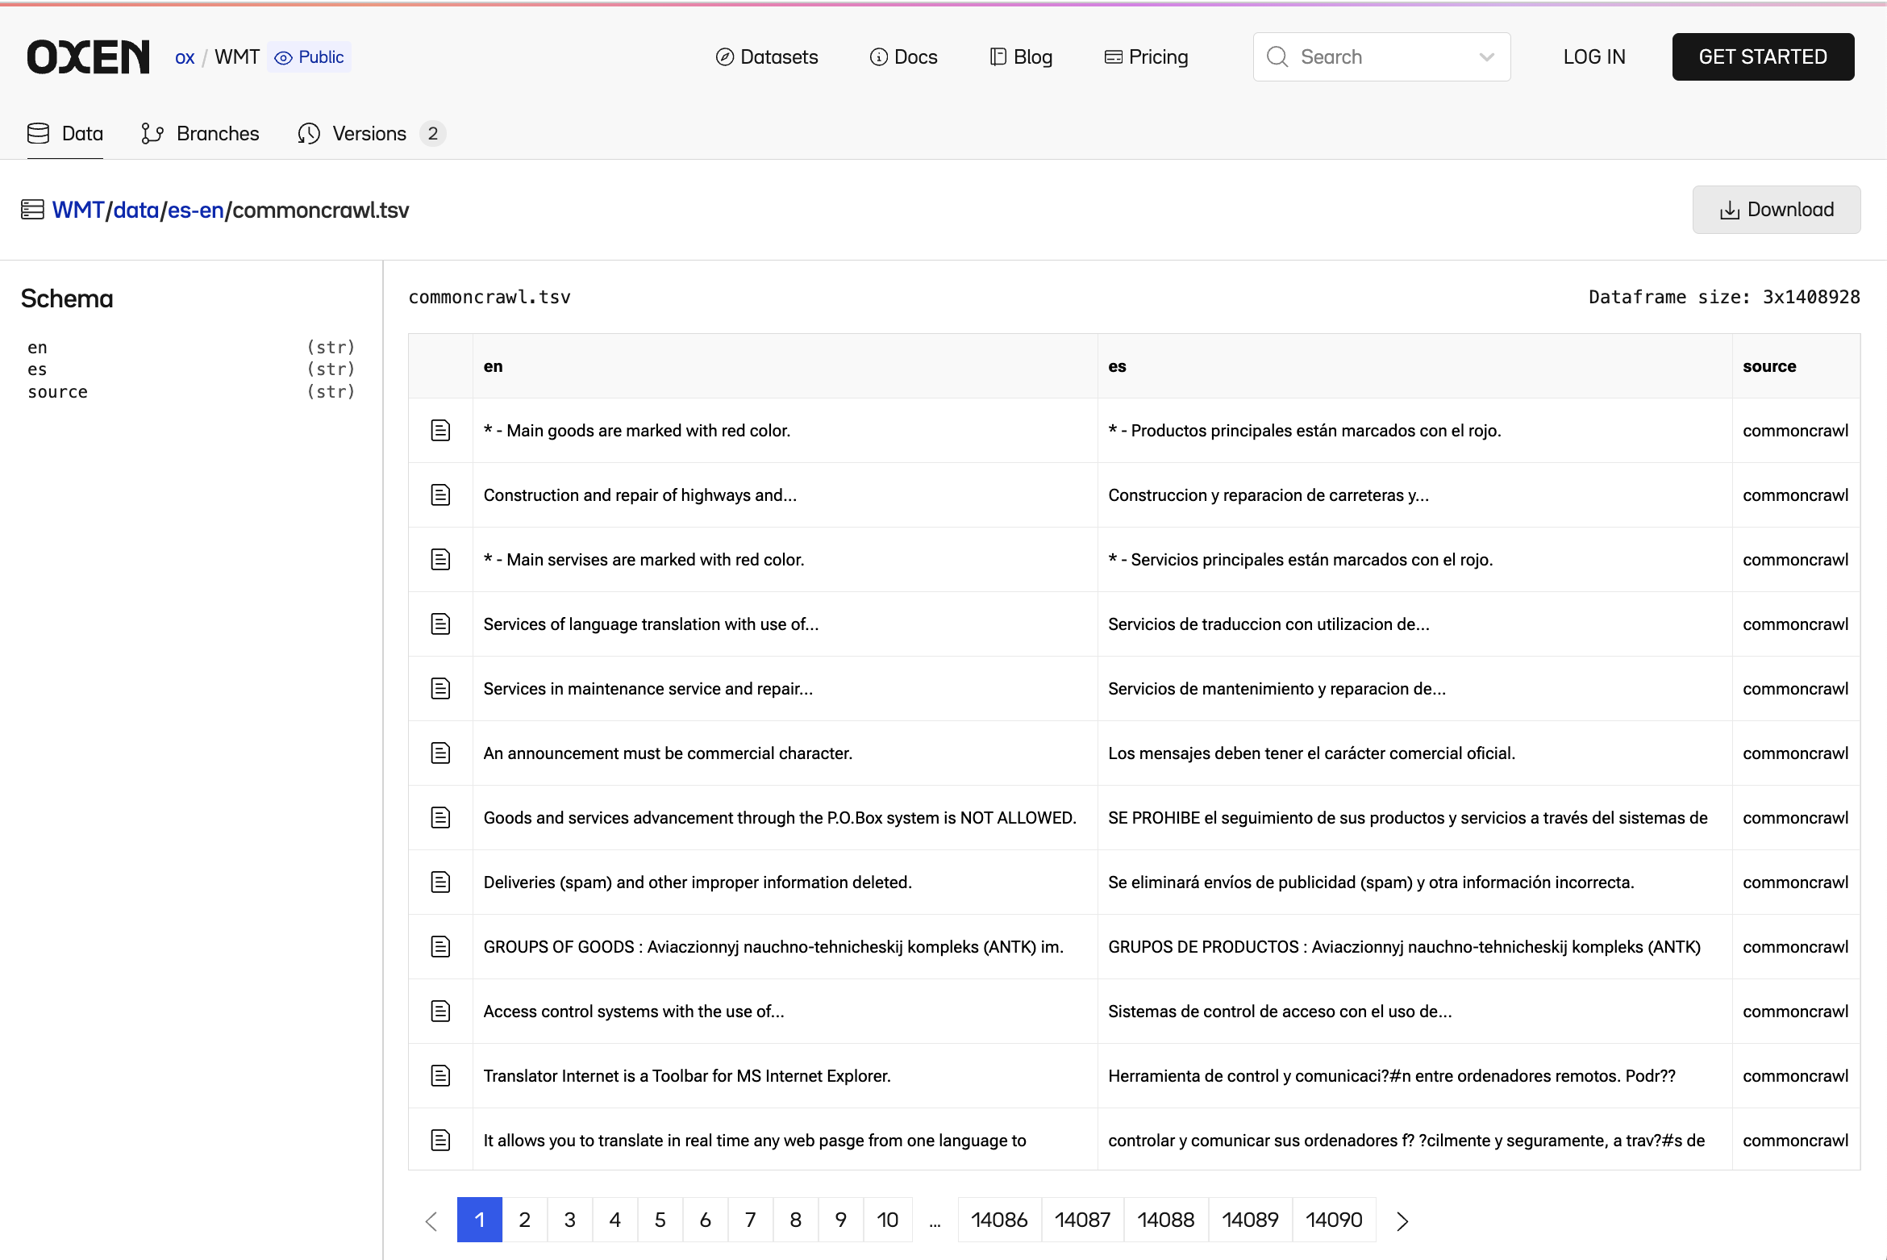
Task: Open the Versions tab
Action: pyautogui.click(x=369, y=133)
